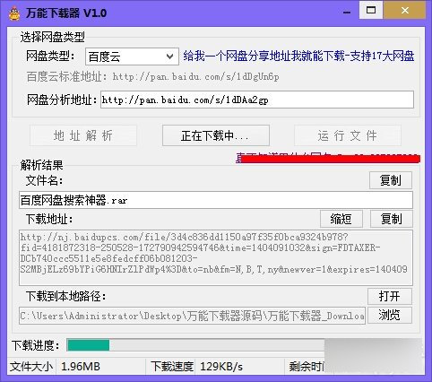Minimize the 万能下载器 window

pyautogui.click(x=347, y=13)
